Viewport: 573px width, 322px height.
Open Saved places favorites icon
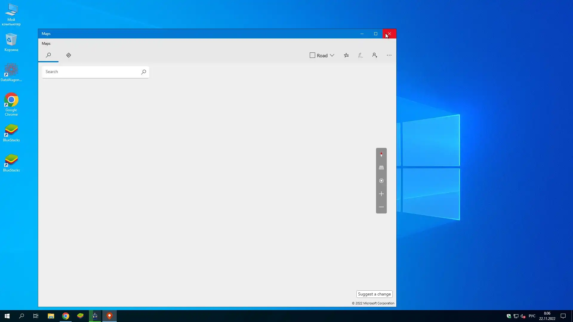(346, 55)
